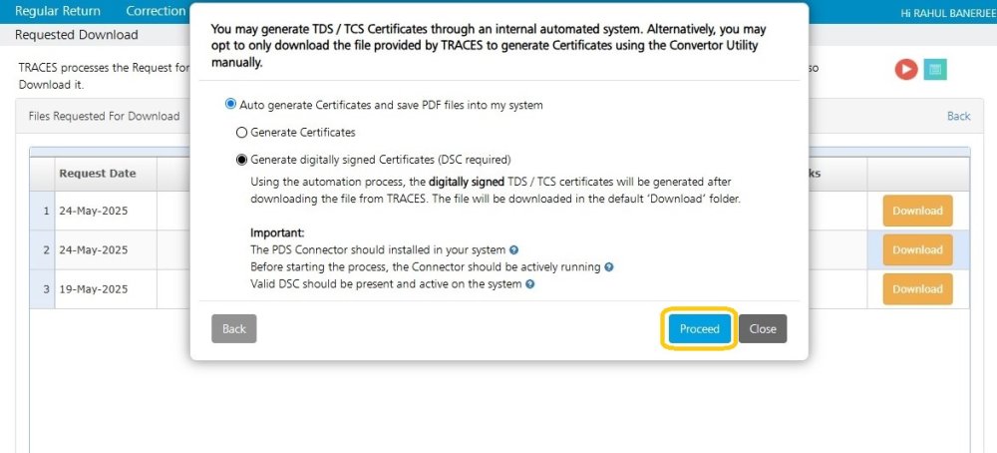997x453 pixels.
Task: Select Auto generate Certificates radio option
Action: [231, 104]
